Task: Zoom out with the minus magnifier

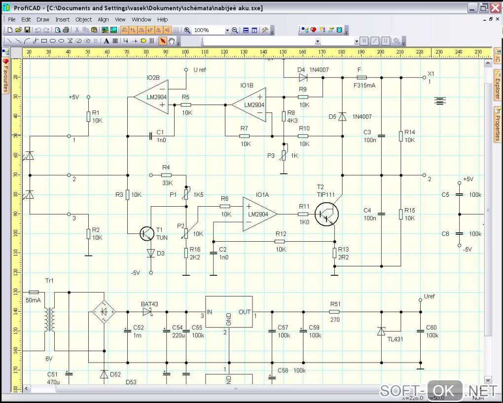Action: click(x=235, y=30)
